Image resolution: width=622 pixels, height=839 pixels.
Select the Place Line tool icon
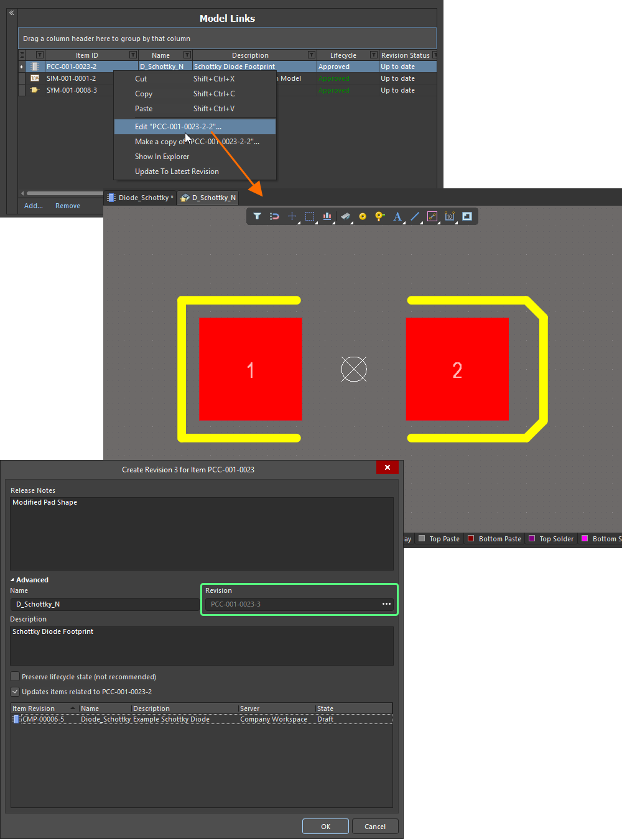(x=415, y=216)
